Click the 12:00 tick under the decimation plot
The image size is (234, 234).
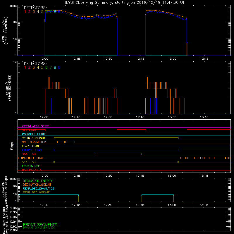tap(44, 205)
